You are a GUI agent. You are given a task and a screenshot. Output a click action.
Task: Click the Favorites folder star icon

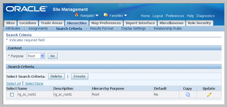[x=106, y=15]
